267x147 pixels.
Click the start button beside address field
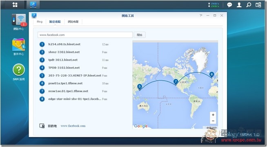pyautogui.click(x=140, y=35)
